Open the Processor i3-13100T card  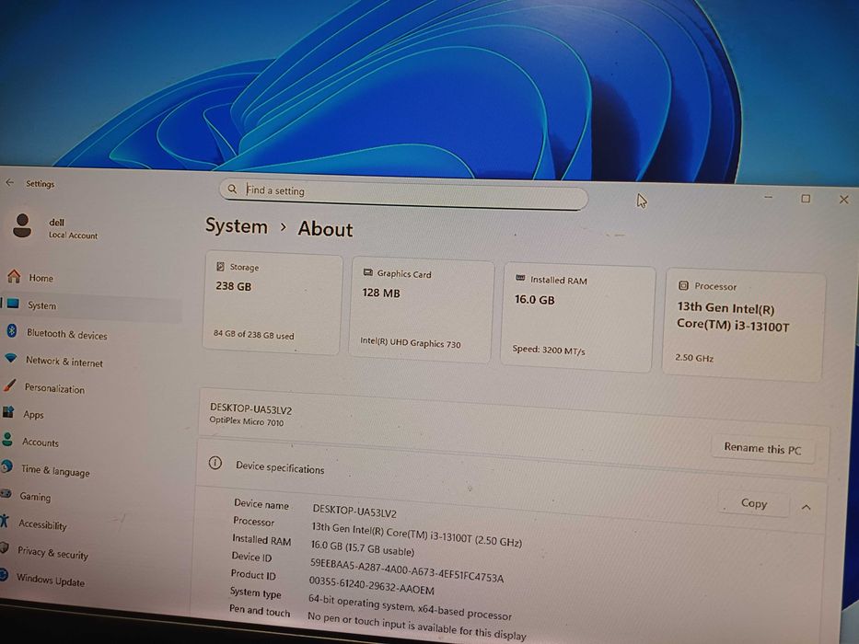click(x=743, y=326)
